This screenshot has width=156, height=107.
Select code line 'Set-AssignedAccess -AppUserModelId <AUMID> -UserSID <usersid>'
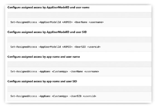coord(55,47)
